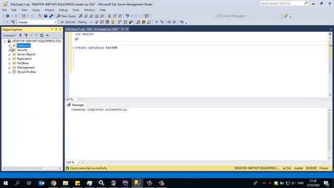Open Outlook from the Windows taskbar
334x188 pixels.
point(42,183)
